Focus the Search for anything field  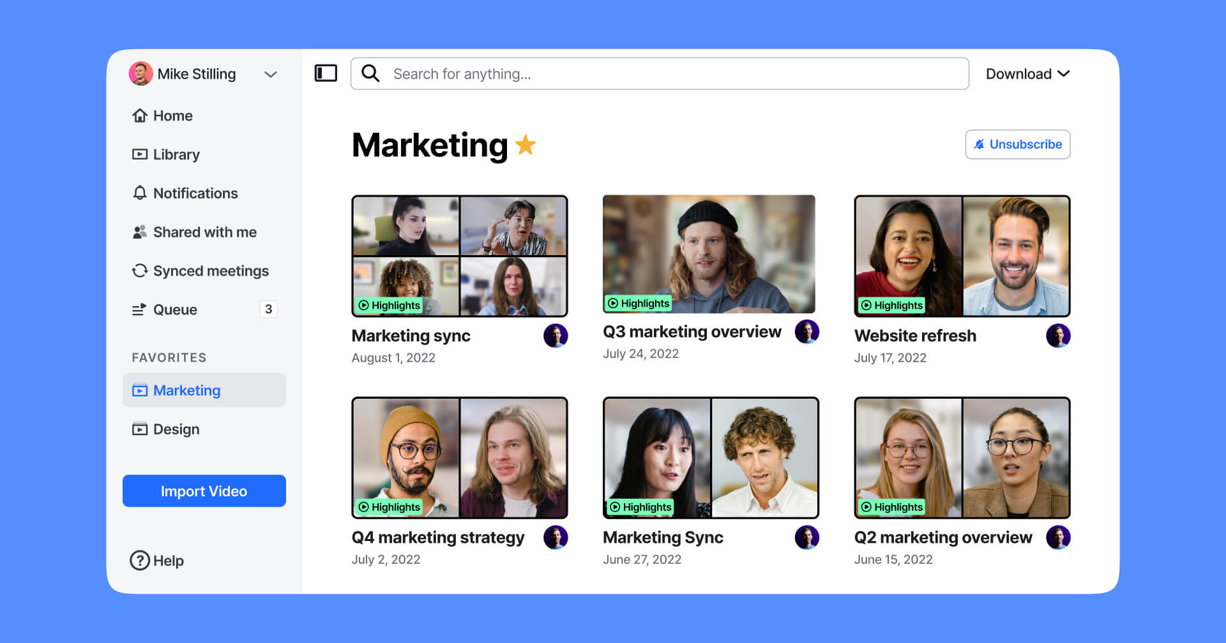[660, 73]
